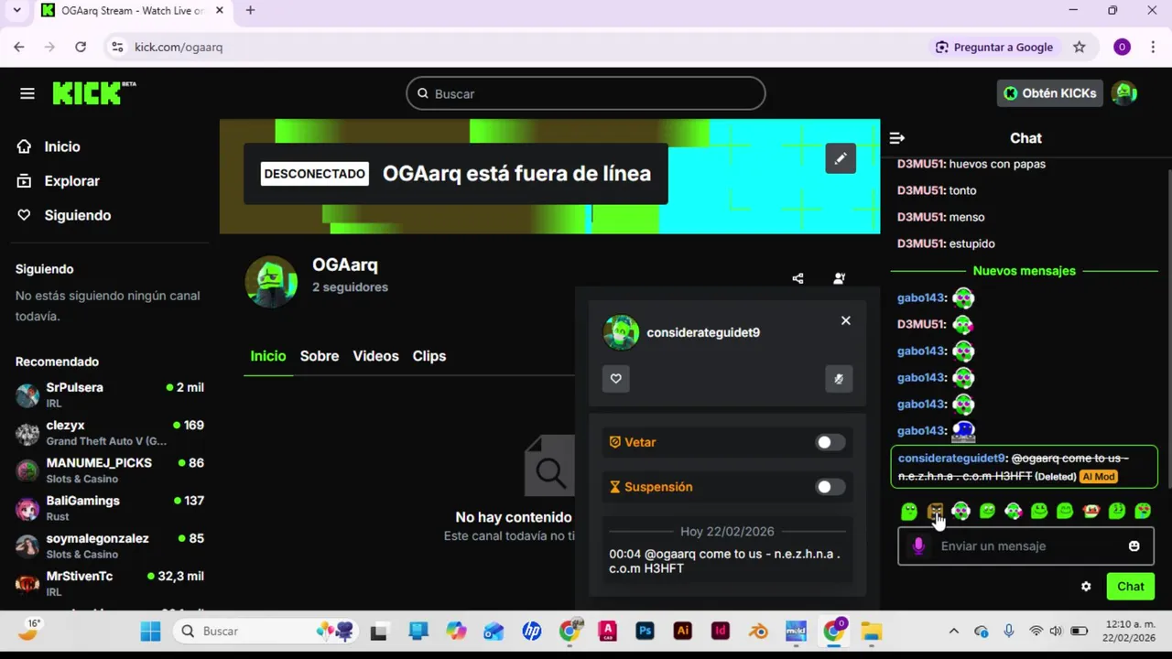Click the green Chat send button
The height and width of the screenshot is (659, 1172).
pos(1131,587)
